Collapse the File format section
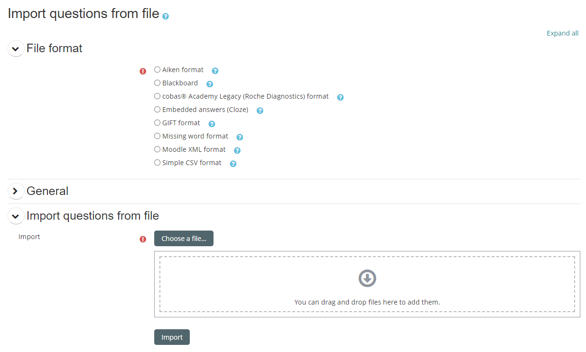This screenshot has width=586, height=352. pyautogui.click(x=16, y=48)
